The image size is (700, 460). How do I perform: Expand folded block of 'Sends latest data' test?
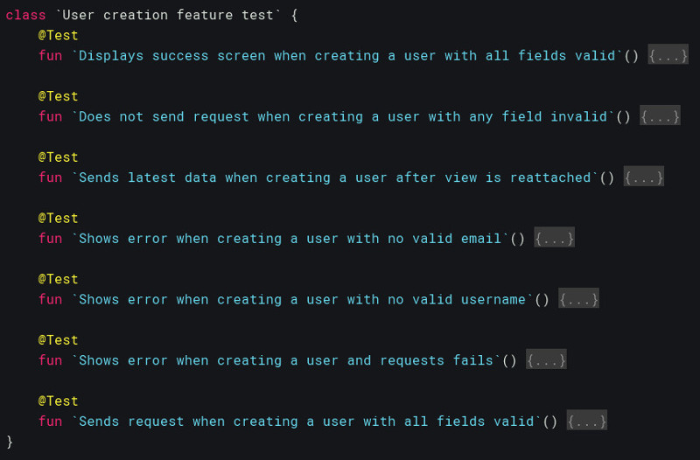[643, 178]
